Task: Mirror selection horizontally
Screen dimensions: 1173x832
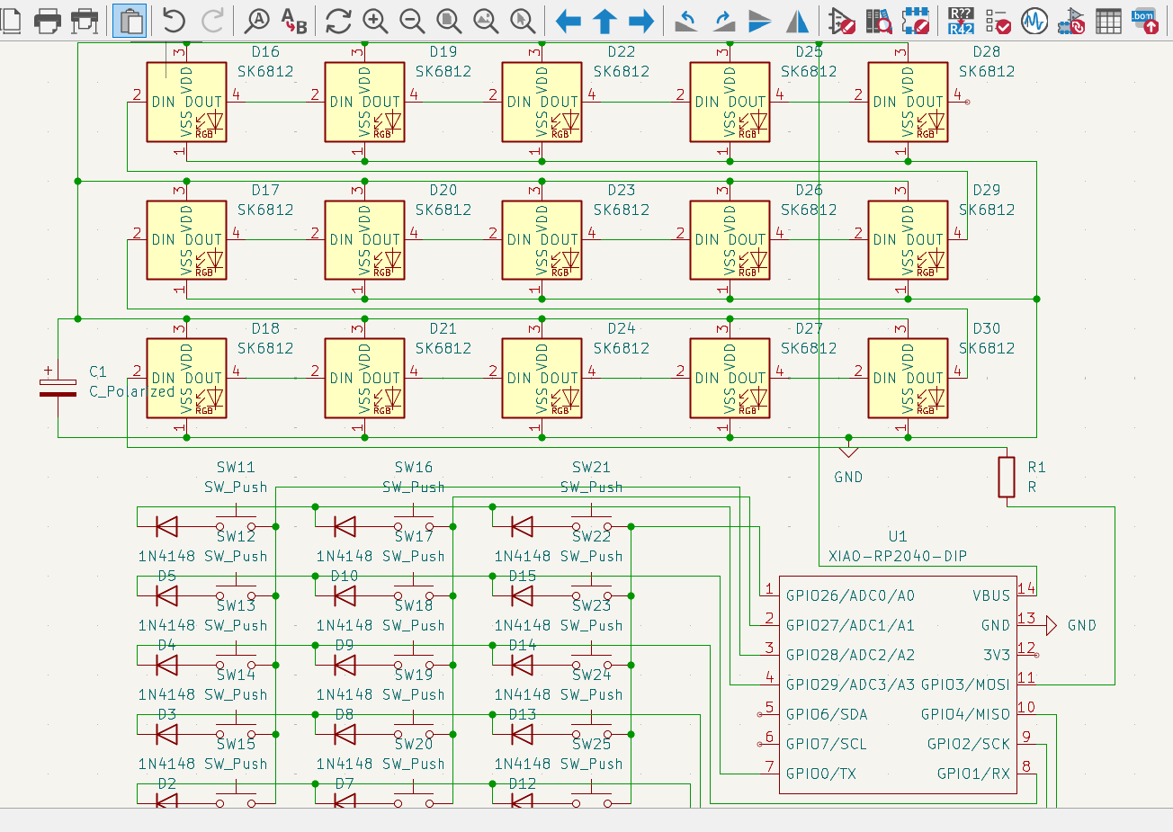Action: point(797,20)
